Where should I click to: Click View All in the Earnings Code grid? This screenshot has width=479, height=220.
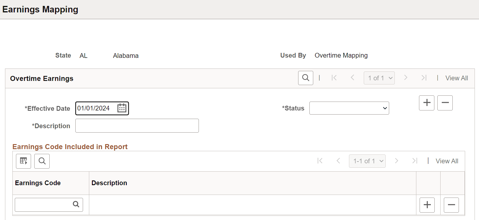(447, 161)
